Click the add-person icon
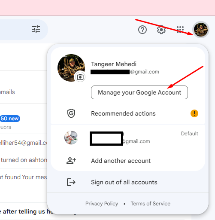This screenshot has height=220, width=215. coord(71,161)
